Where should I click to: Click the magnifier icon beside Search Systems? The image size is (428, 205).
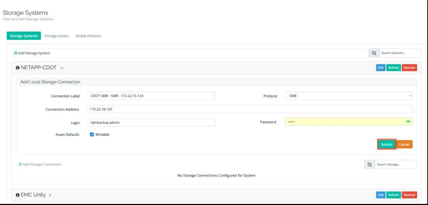pos(374,53)
